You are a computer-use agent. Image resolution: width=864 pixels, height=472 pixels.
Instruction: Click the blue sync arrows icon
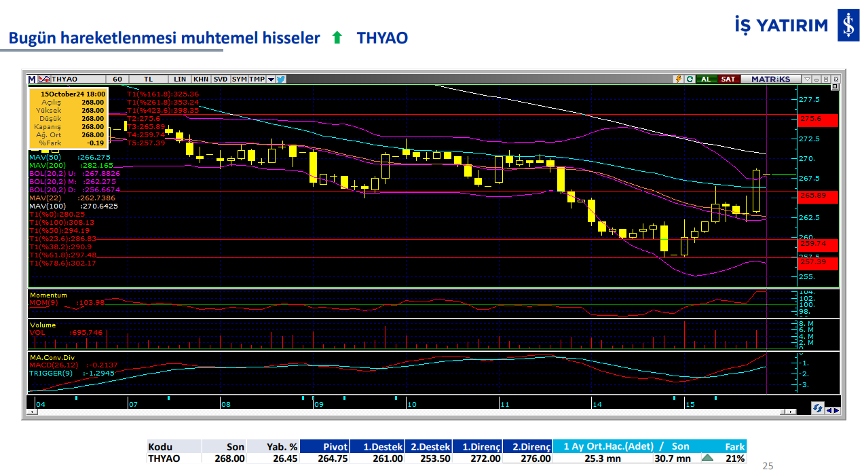(818, 408)
